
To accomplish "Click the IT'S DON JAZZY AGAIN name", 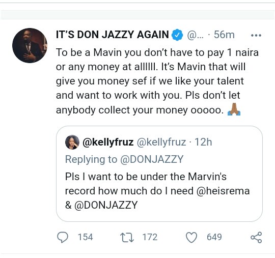I will [x=113, y=35].
